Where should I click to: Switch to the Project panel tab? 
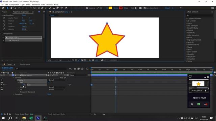point(4,12)
